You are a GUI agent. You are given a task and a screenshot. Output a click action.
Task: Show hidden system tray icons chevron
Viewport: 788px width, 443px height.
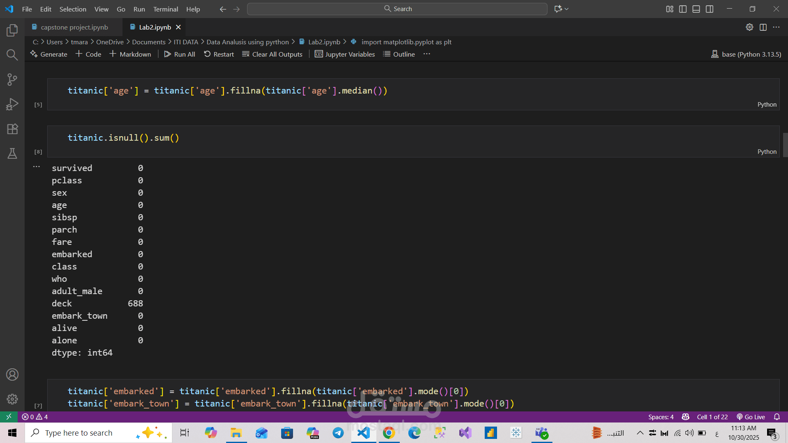tap(640, 433)
